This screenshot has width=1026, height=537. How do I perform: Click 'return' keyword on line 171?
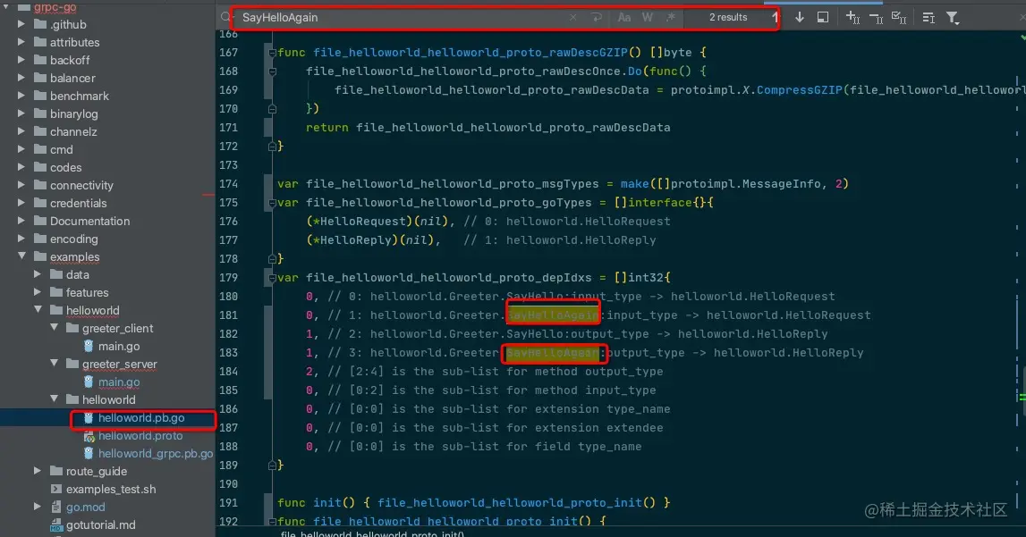[327, 128]
